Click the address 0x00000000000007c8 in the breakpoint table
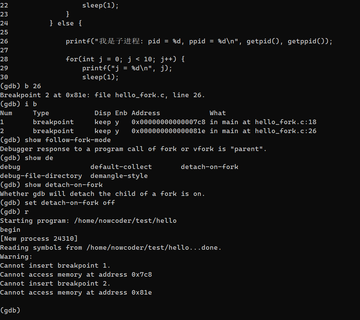Screen dimensions: 360x320 pyautogui.click(x=168, y=122)
